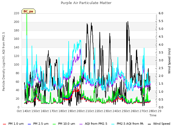Click the Wind Speed (m/s) axis label
This screenshot has width=173, height=129.
(169, 61)
